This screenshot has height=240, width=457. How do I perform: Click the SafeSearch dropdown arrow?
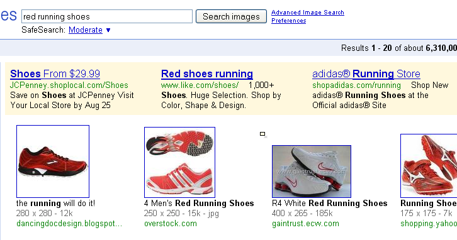(108, 30)
